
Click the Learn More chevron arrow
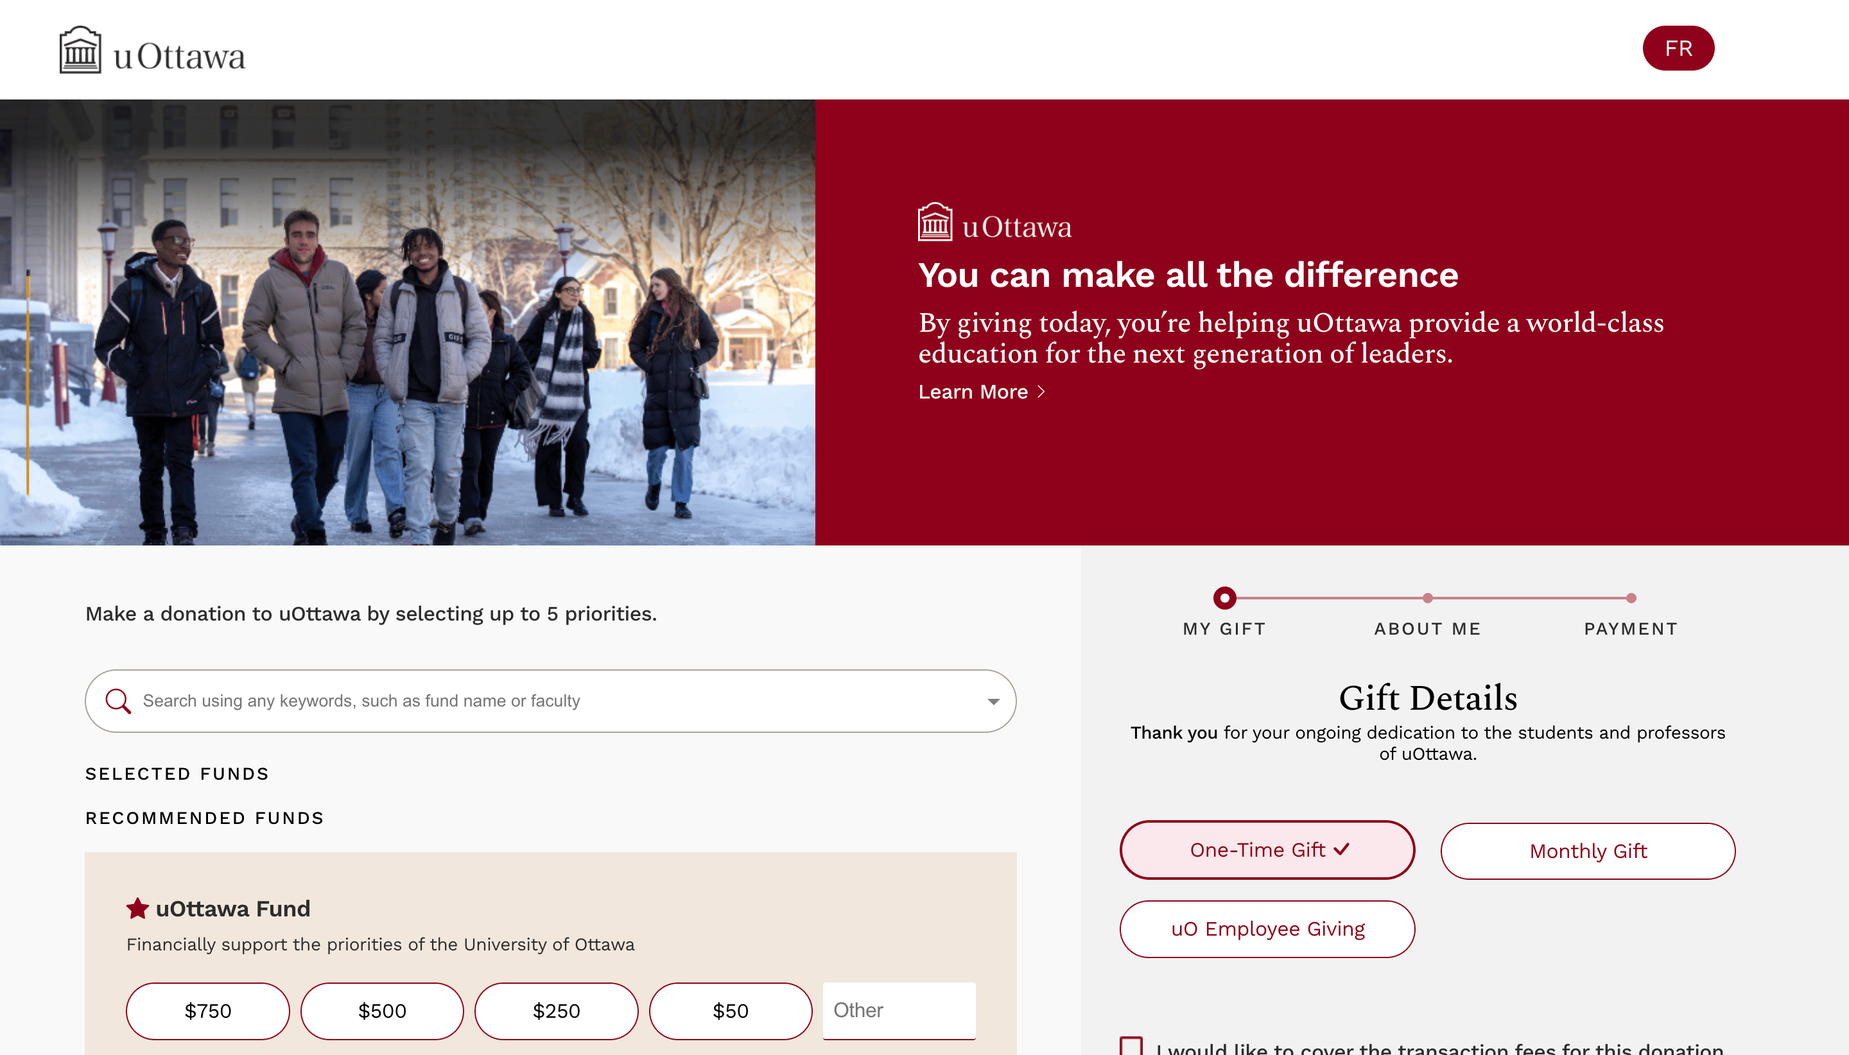click(x=1041, y=391)
